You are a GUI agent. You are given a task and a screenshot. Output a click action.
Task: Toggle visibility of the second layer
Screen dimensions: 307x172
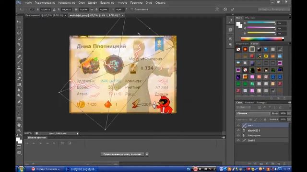pyautogui.click(x=238, y=130)
